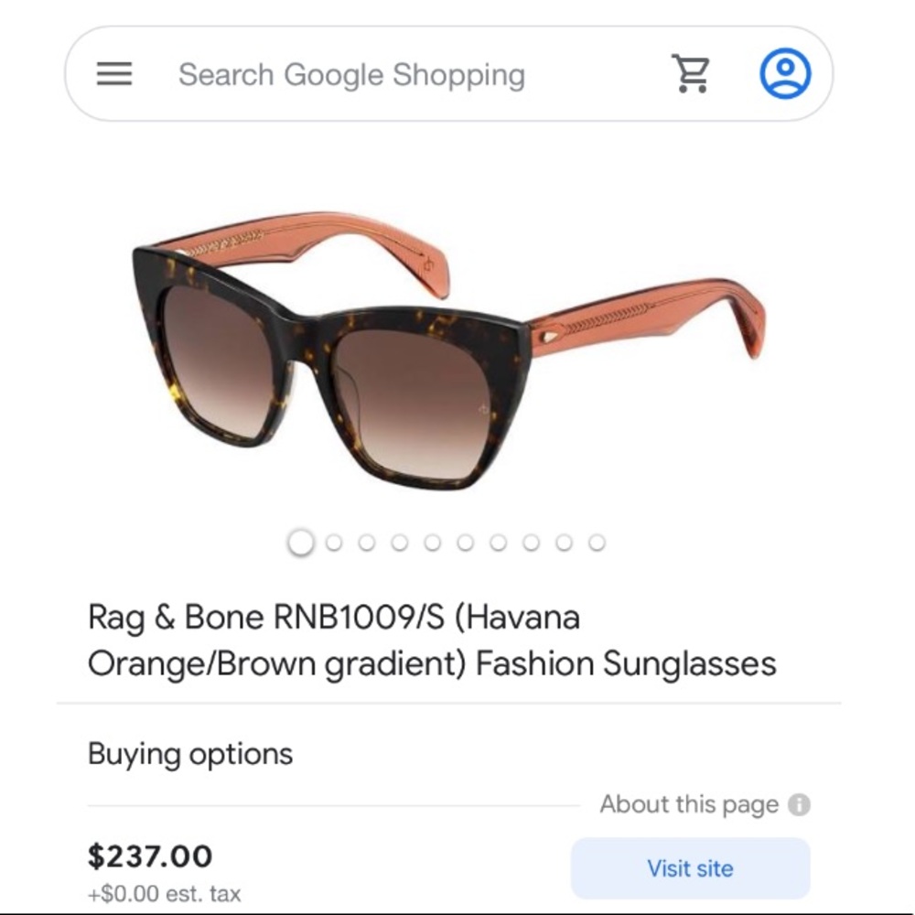Click the Visit site button

[690, 867]
